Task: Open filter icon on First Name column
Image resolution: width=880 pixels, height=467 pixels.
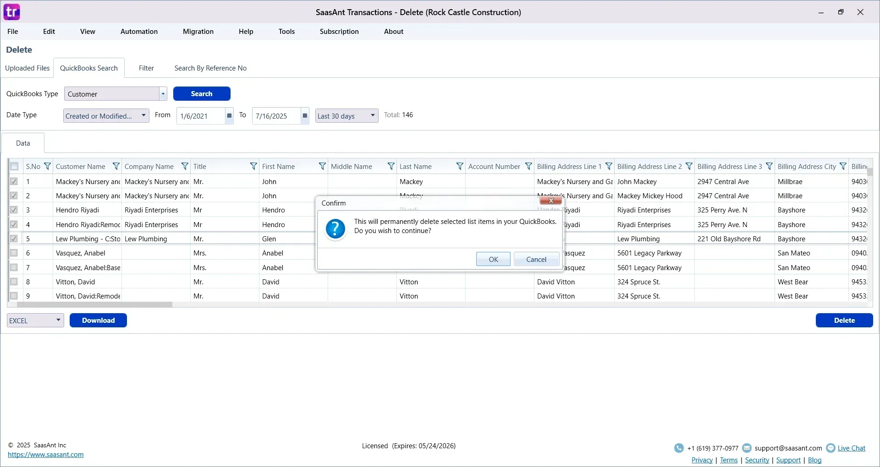Action: point(322,166)
